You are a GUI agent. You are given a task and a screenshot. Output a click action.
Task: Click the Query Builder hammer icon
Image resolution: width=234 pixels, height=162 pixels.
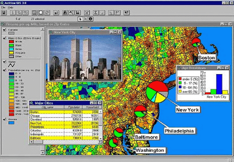pos(71,13)
